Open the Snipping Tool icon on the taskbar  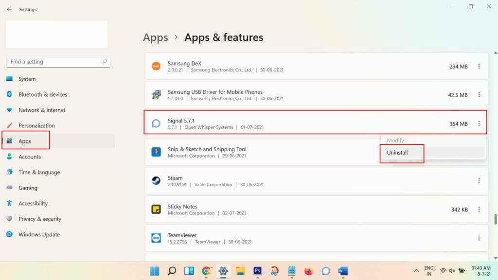pyautogui.click(x=274, y=271)
